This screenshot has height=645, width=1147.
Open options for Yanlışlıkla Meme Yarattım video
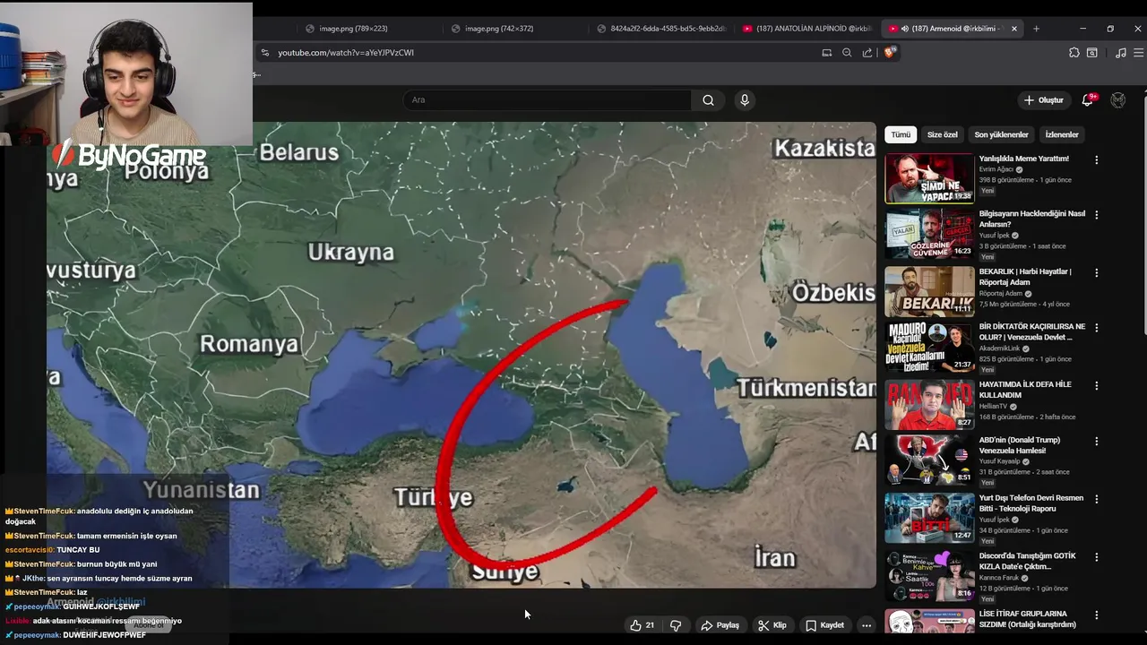(1096, 160)
